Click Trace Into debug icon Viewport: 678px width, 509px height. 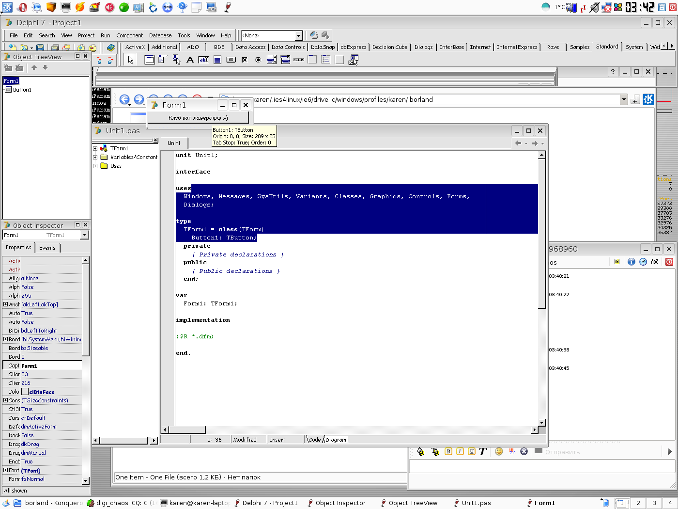pyautogui.click(x=99, y=61)
